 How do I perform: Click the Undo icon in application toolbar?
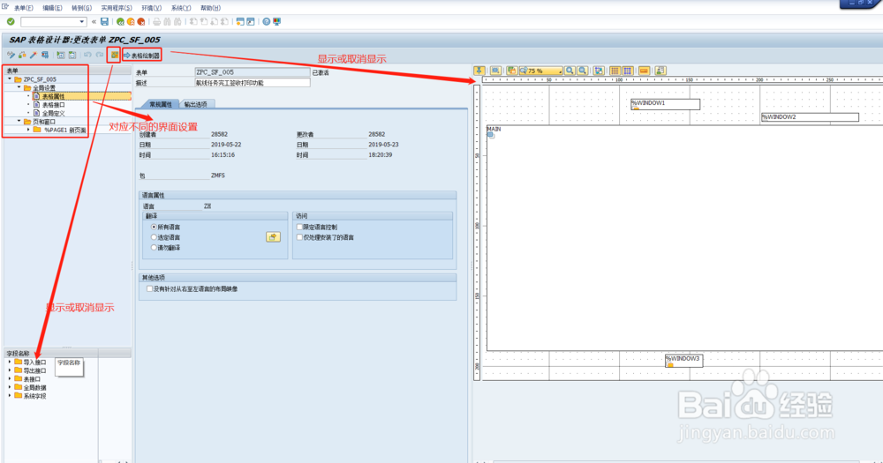(87, 55)
